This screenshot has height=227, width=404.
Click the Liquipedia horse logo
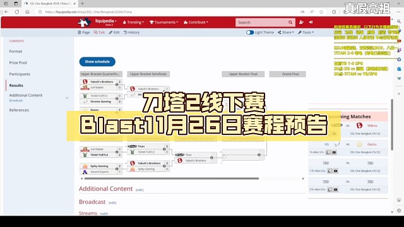pyautogui.click(x=84, y=23)
